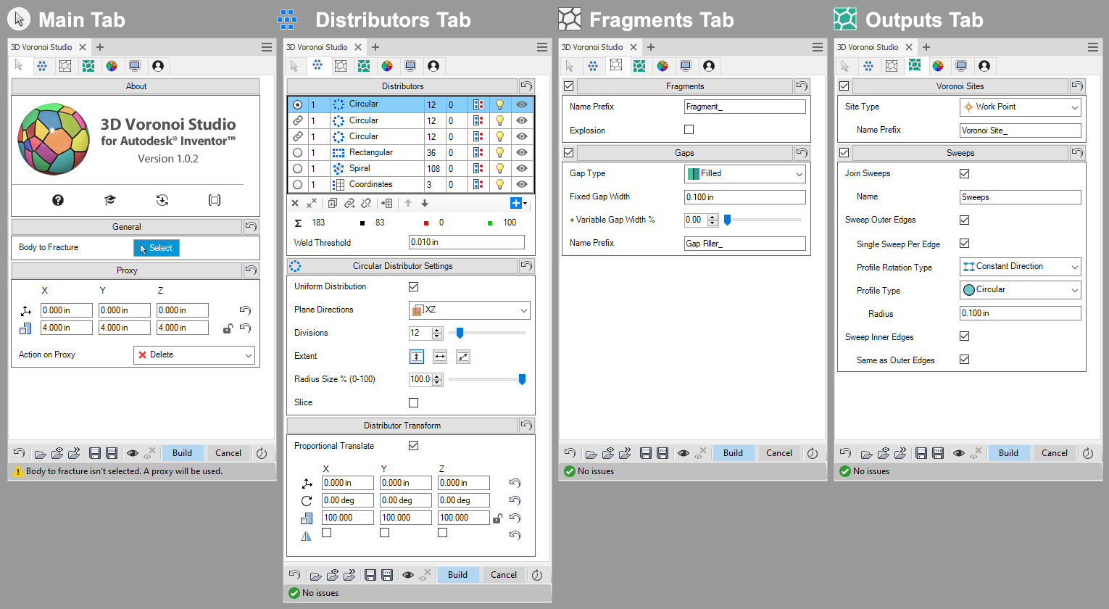Click the update download icon in Main panel About section

[162, 200]
